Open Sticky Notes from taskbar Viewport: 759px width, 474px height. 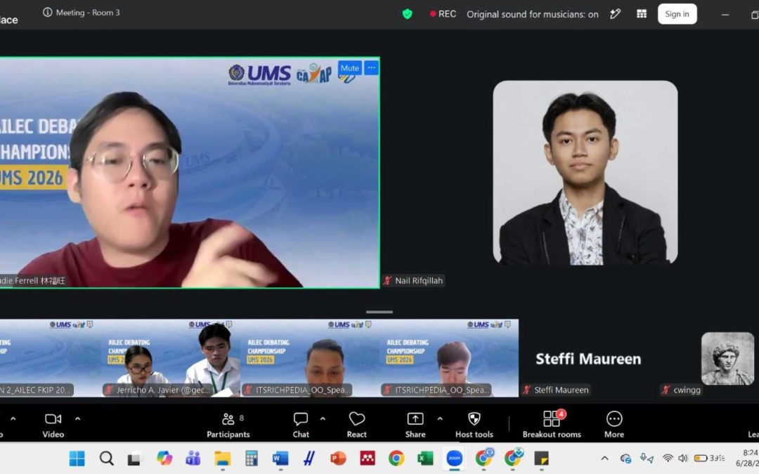coord(542,458)
